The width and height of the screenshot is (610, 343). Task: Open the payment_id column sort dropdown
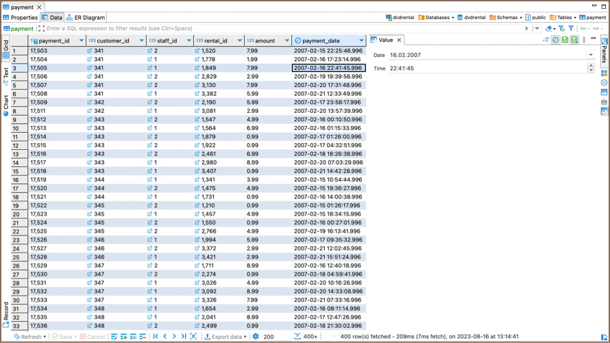(x=81, y=41)
